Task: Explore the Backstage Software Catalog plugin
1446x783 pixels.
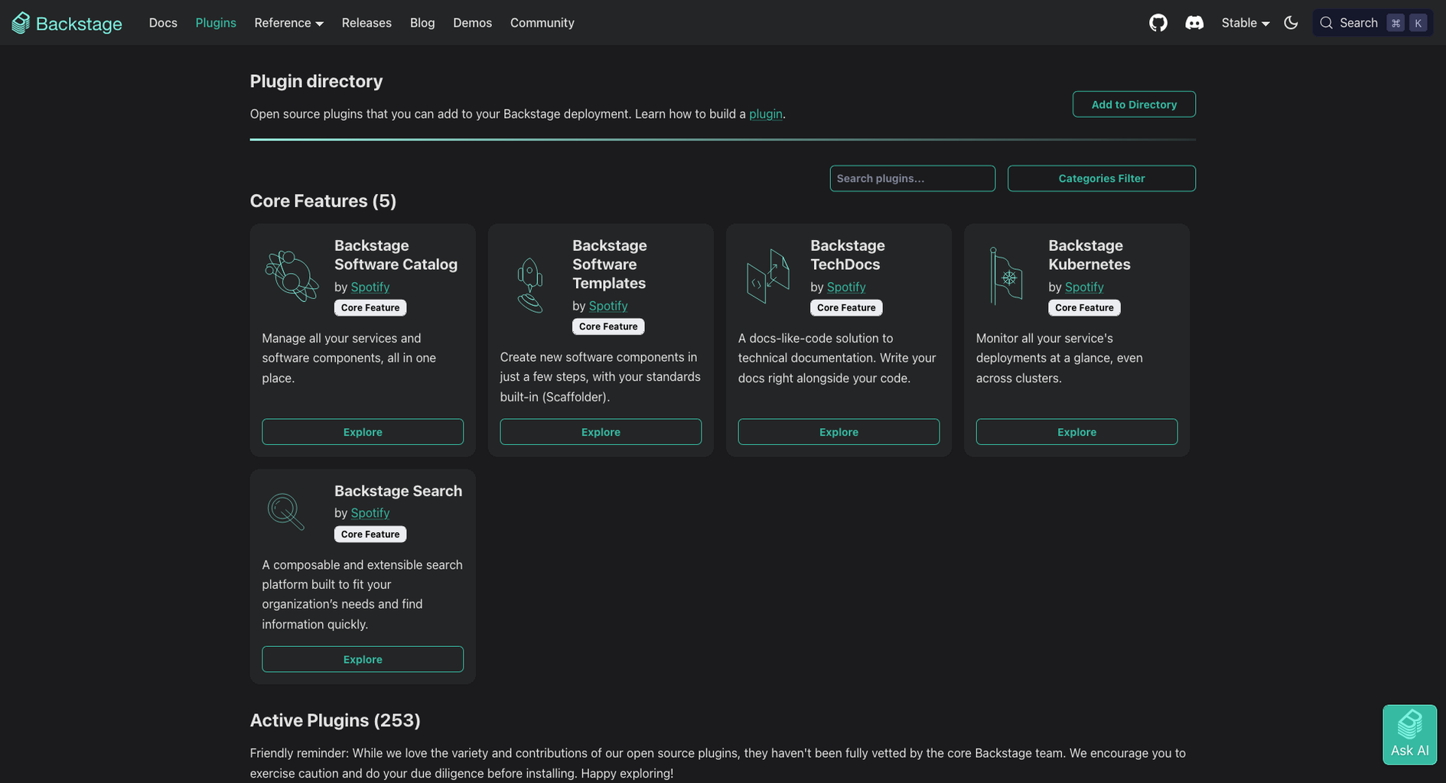Action: (x=363, y=431)
